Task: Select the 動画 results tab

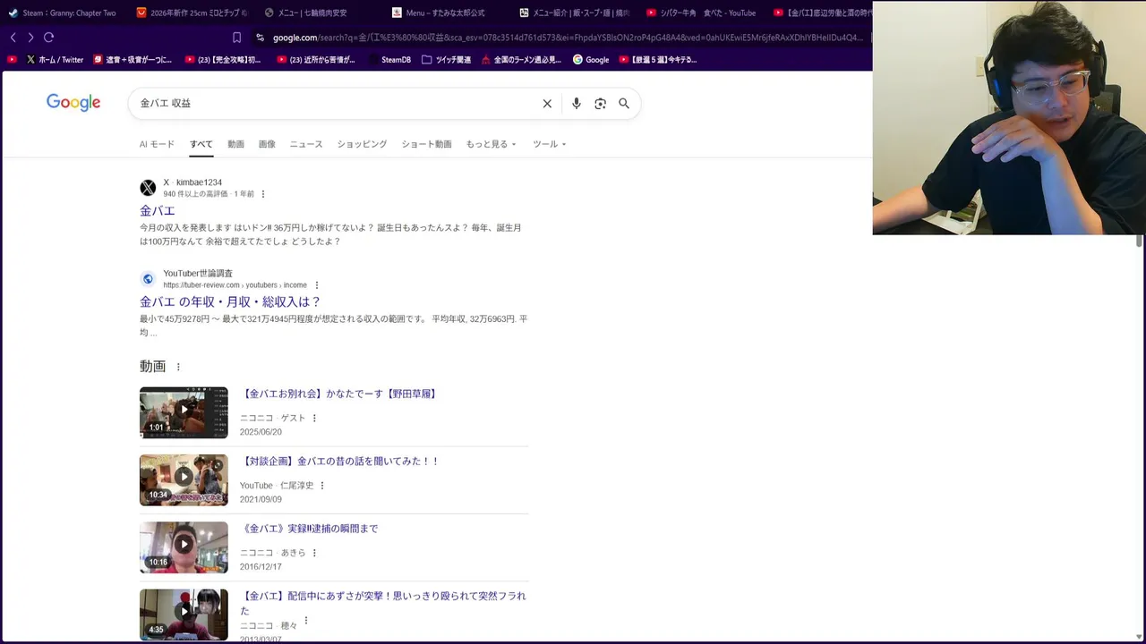Action: click(235, 144)
